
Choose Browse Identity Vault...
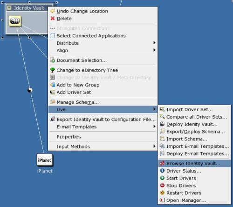click(194, 163)
